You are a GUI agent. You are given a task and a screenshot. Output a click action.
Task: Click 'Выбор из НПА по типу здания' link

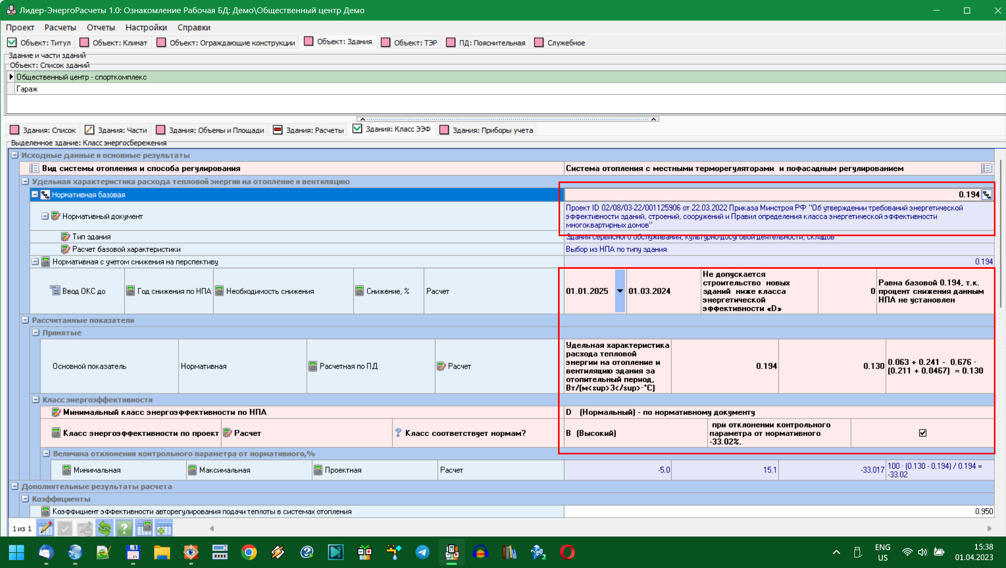616,249
